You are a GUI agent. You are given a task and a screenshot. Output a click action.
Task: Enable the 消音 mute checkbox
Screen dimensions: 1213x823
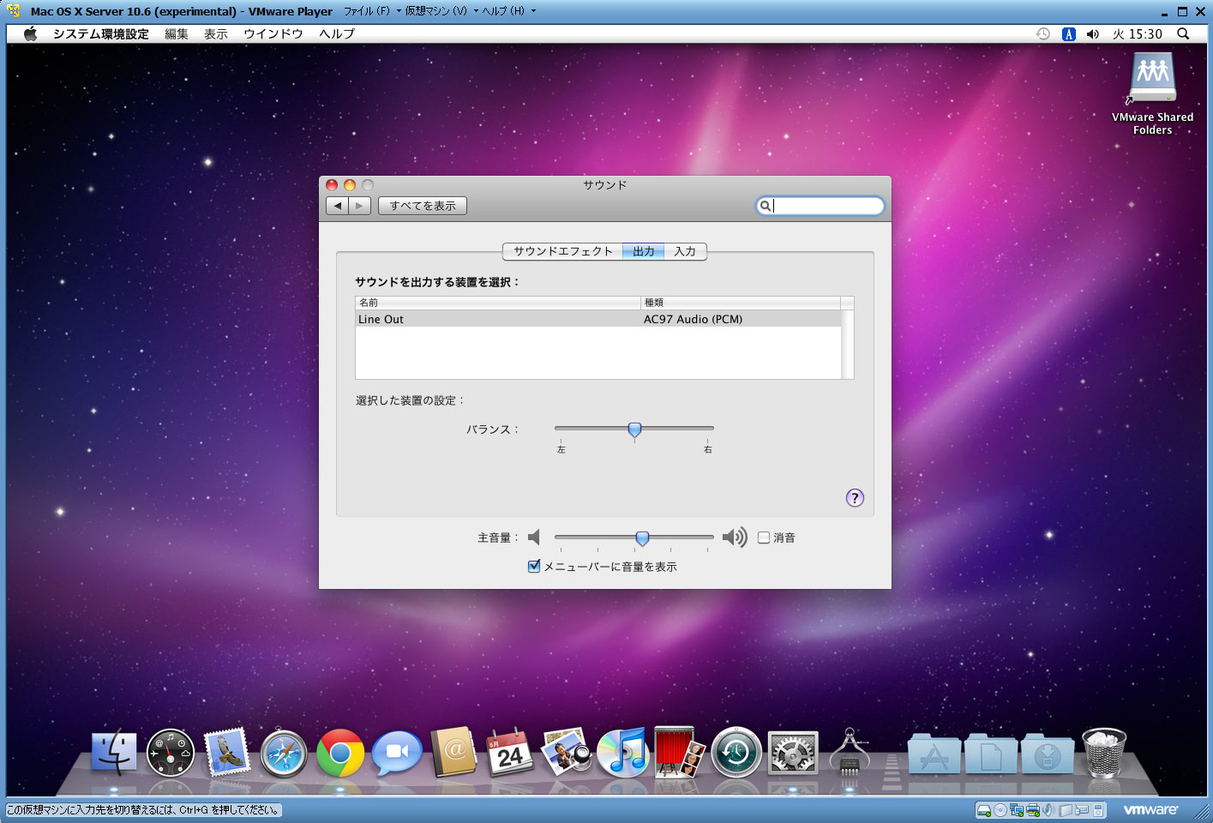[x=764, y=538]
